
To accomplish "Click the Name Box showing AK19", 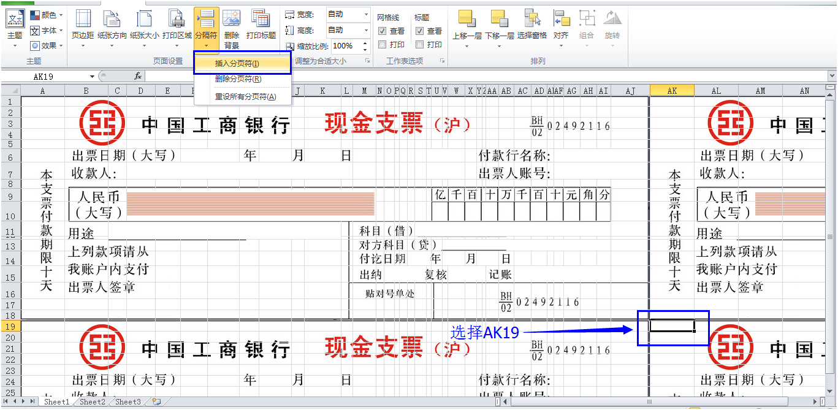I will click(x=45, y=77).
